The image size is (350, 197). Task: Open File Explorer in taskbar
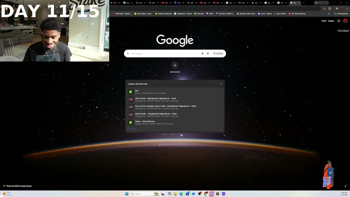(x=175, y=194)
